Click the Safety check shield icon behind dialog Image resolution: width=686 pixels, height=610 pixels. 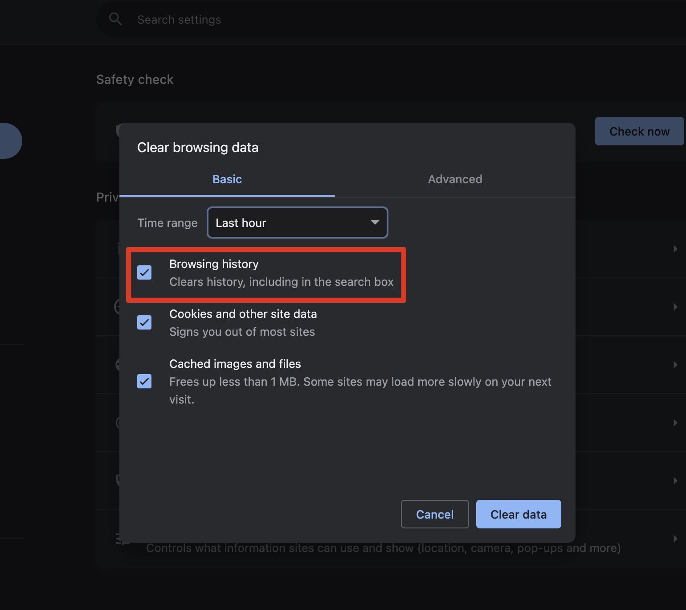coord(118,130)
